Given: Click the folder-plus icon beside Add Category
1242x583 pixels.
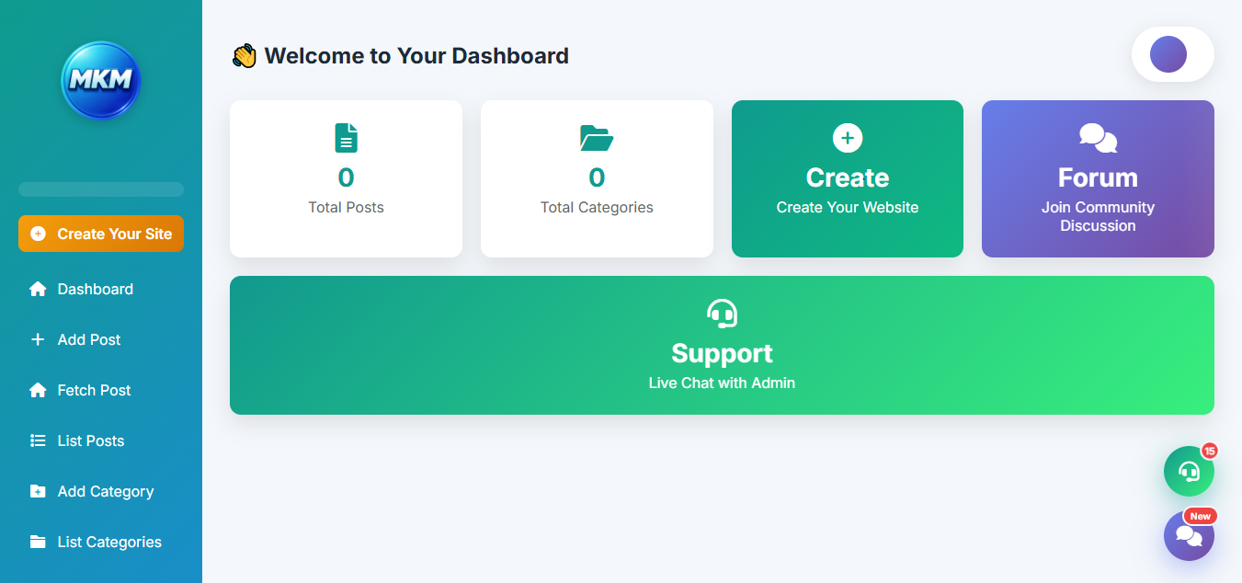Looking at the screenshot, I should (38, 491).
